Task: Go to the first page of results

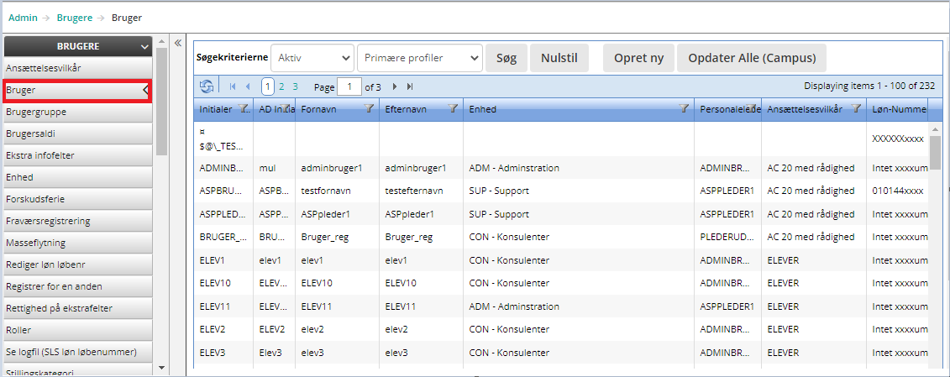Action: (x=233, y=86)
